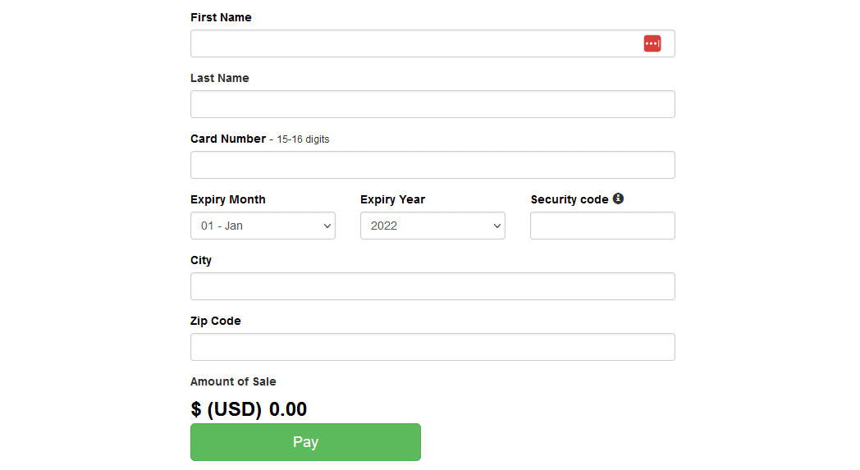Click the City text field
This screenshot has width=860, height=470.
coord(432,286)
